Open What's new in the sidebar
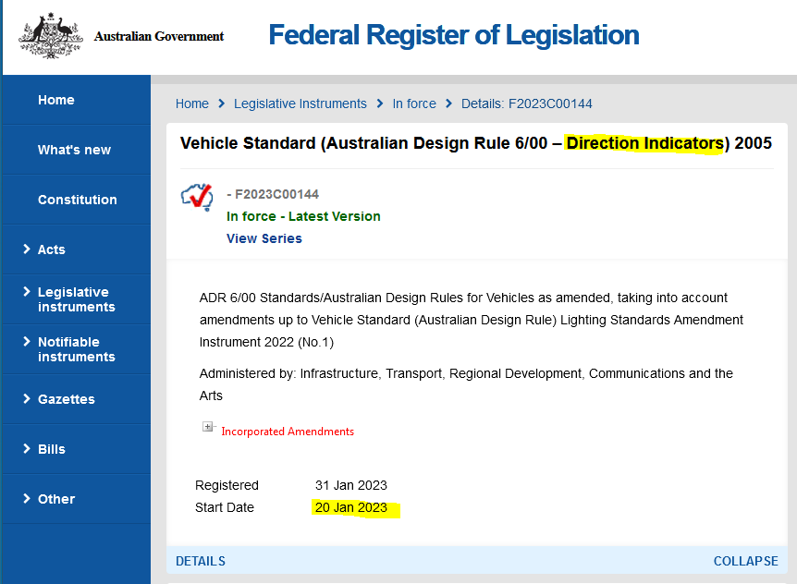 tap(74, 150)
